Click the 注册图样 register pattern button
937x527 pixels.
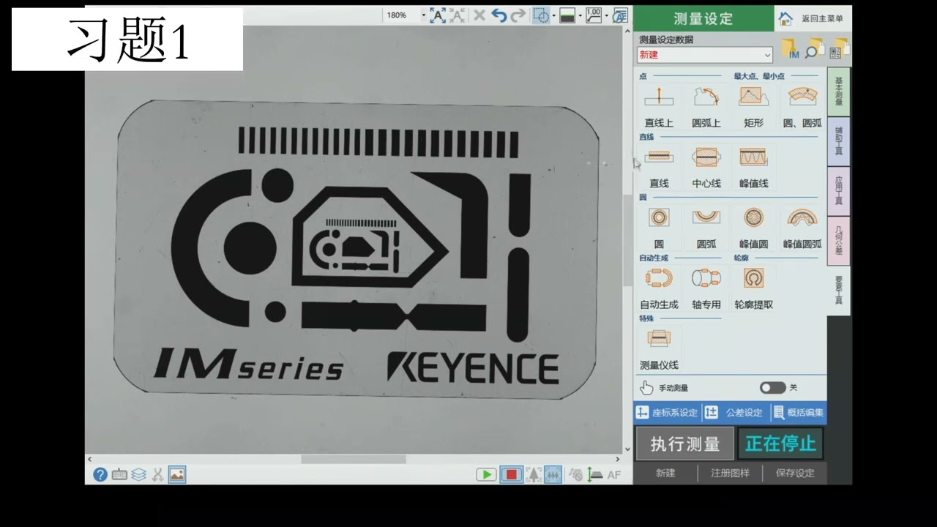coord(730,474)
